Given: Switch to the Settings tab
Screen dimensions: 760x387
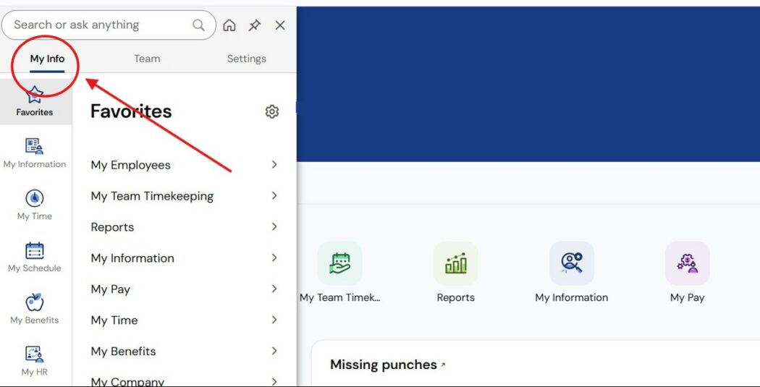Looking at the screenshot, I should (246, 59).
